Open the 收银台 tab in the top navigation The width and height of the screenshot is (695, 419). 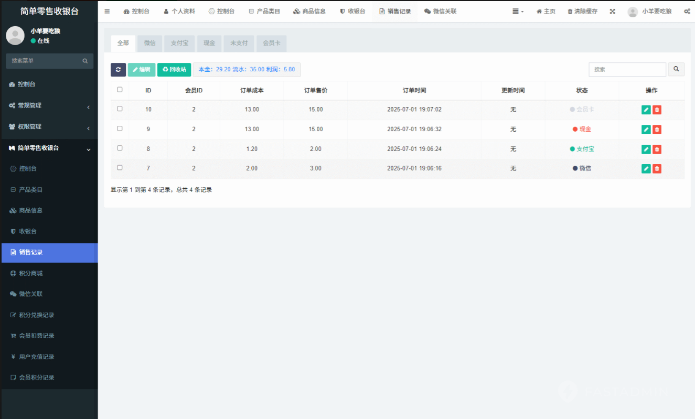click(352, 12)
